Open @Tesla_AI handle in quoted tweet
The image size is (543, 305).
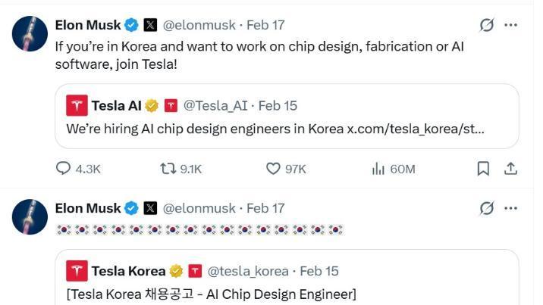pyautogui.click(x=215, y=105)
